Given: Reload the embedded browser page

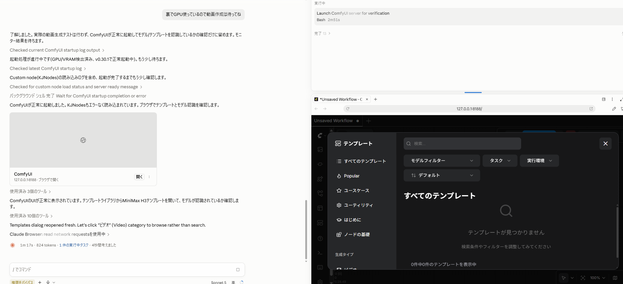Looking at the screenshot, I should tap(348, 109).
